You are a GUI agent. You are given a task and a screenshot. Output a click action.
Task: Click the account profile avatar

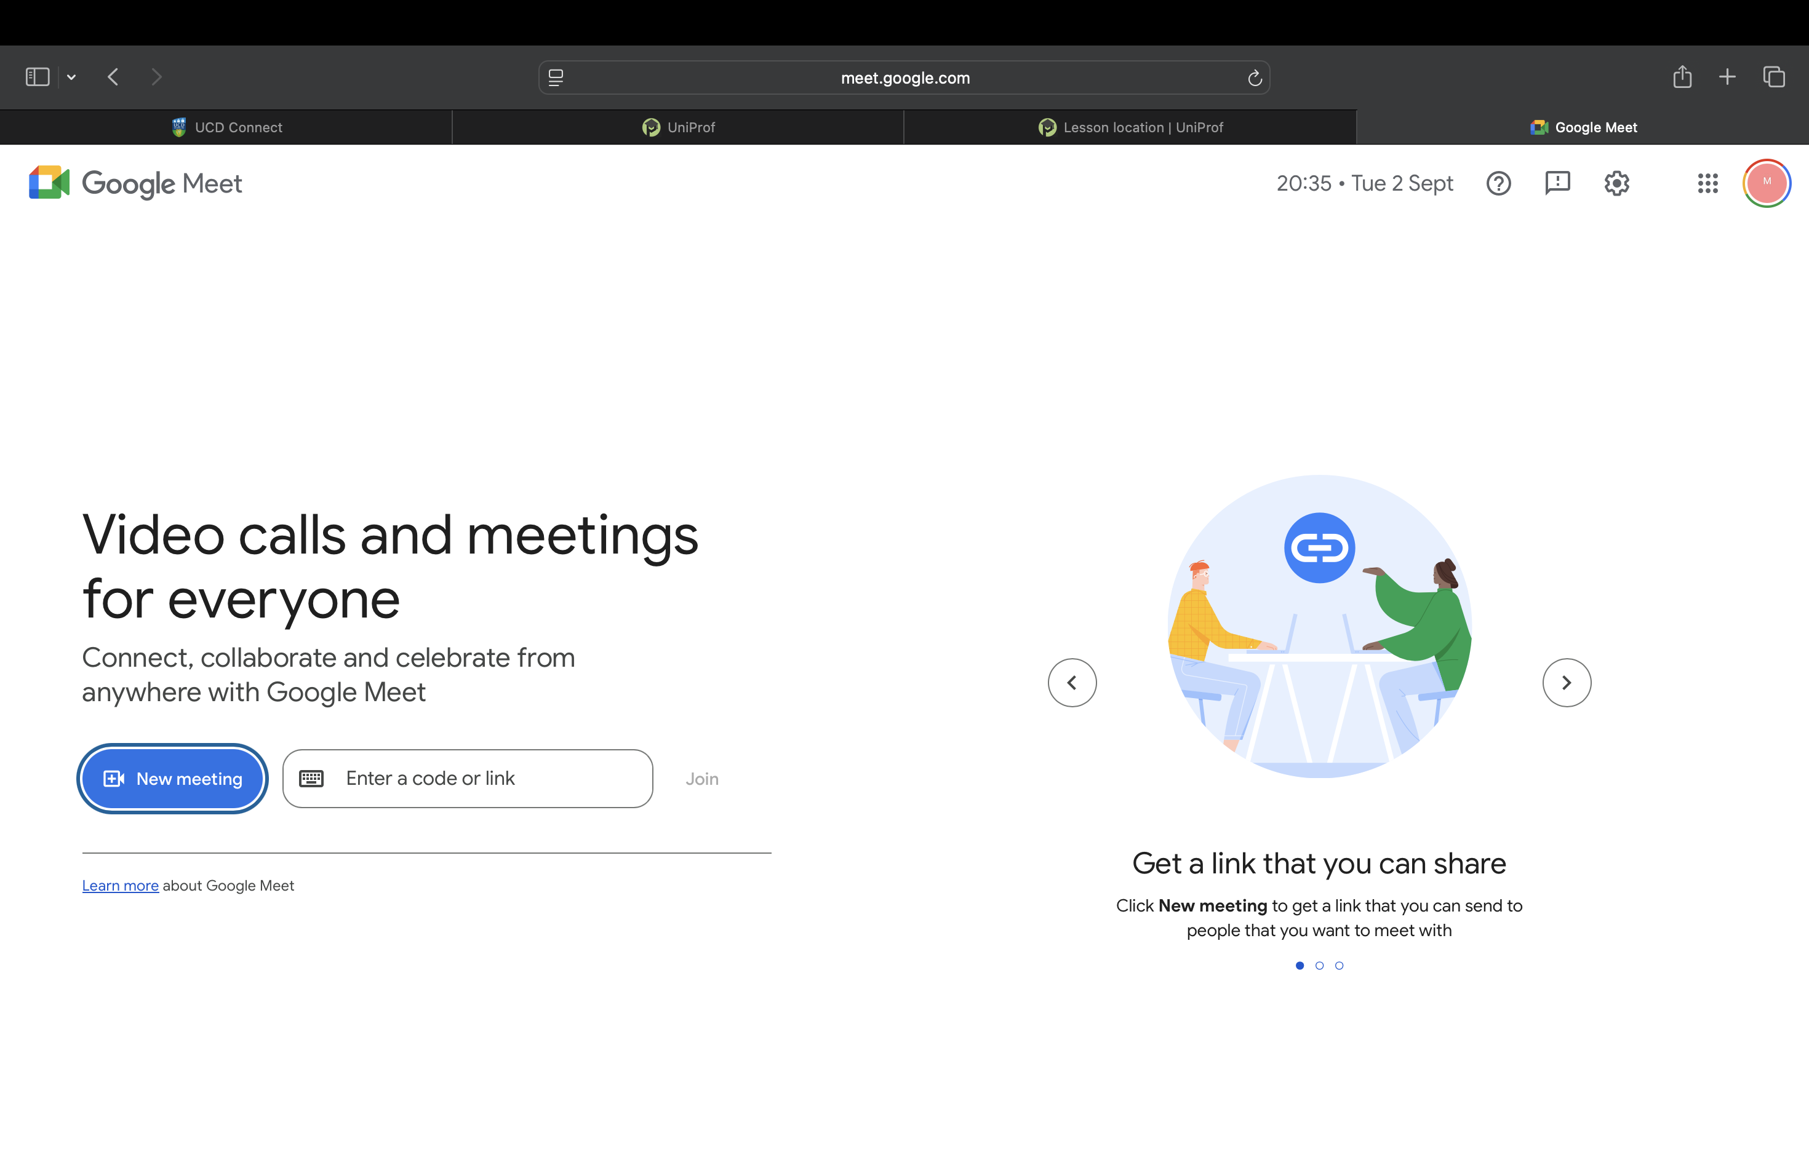click(1767, 183)
